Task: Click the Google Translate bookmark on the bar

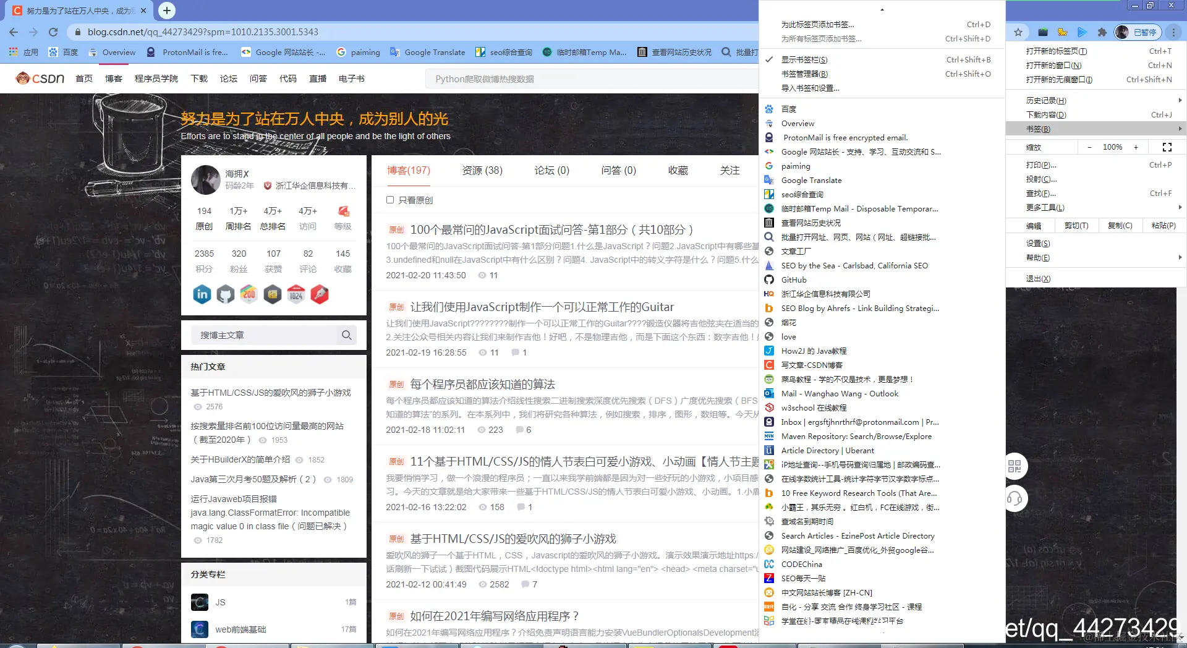Action: (428, 53)
